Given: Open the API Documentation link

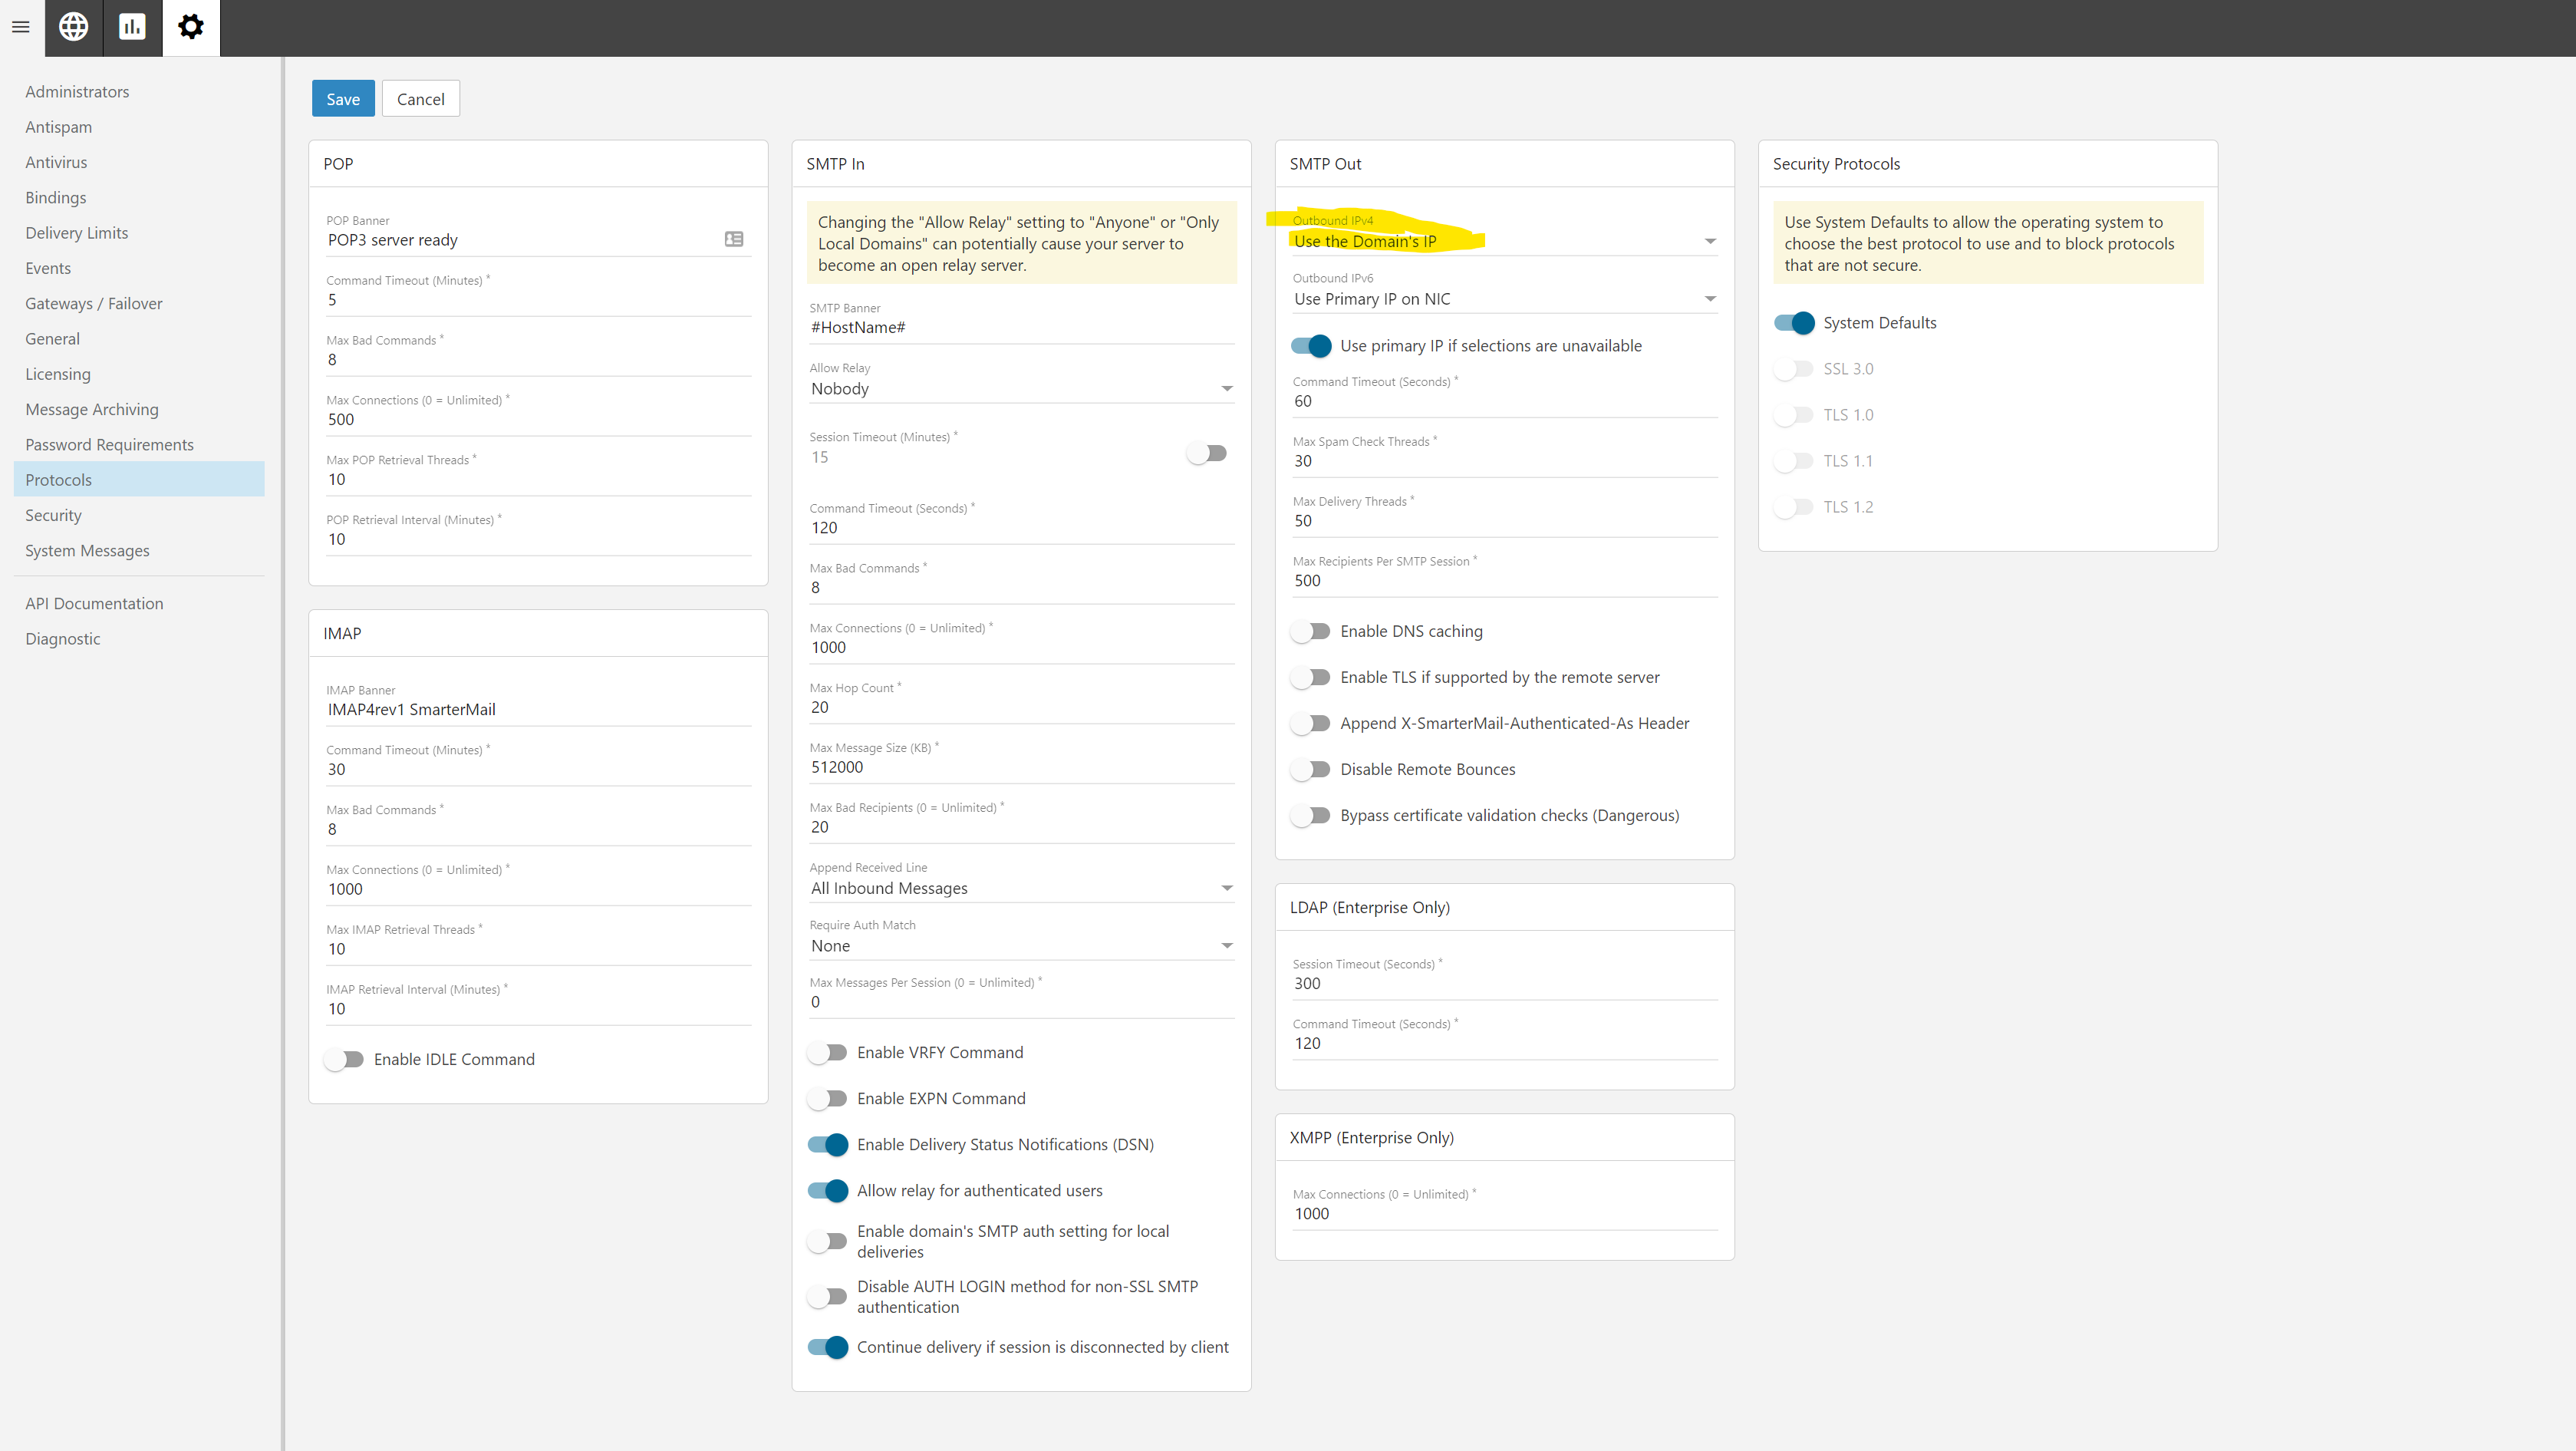Looking at the screenshot, I should tap(94, 603).
